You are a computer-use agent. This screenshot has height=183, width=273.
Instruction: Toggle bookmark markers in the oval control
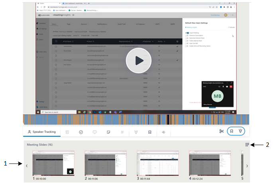232,131
